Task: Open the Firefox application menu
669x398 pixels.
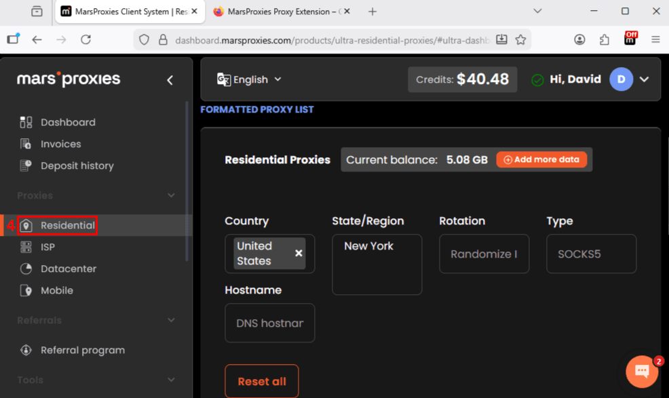Action: (656, 40)
